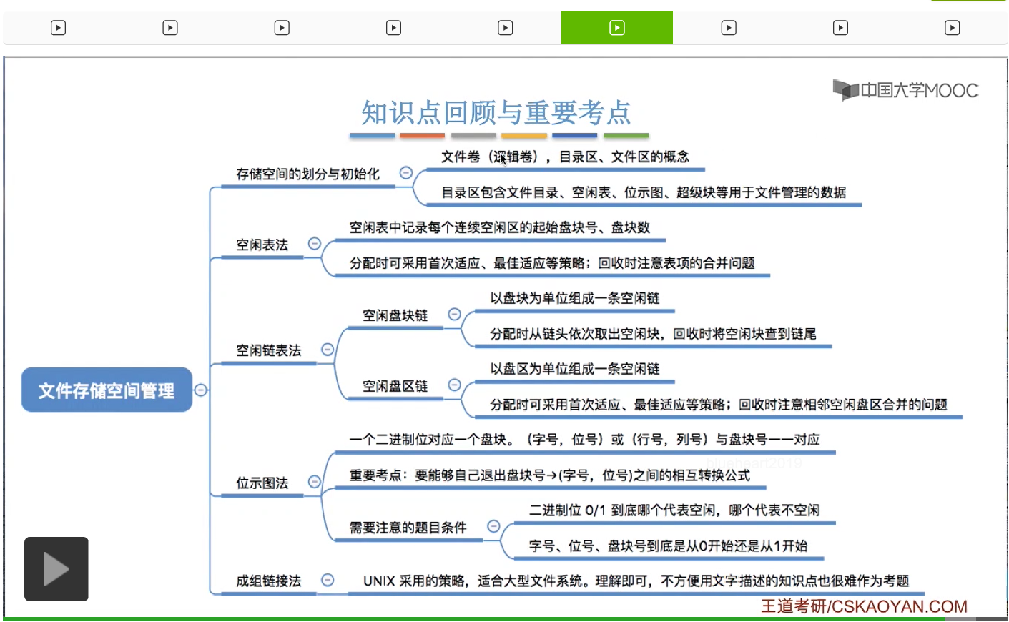Screen dimensions: 1009x622
Task: Open the fifth video segment tab
Action: point(505,28)
